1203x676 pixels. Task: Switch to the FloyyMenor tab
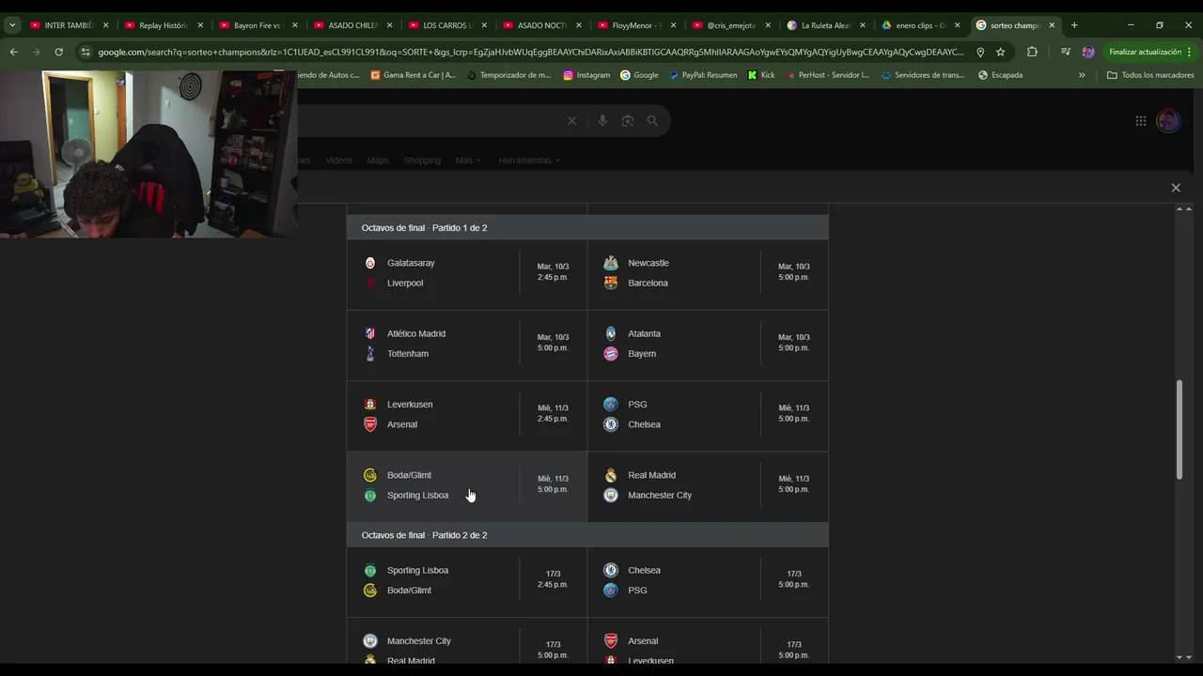coord(635,25)
